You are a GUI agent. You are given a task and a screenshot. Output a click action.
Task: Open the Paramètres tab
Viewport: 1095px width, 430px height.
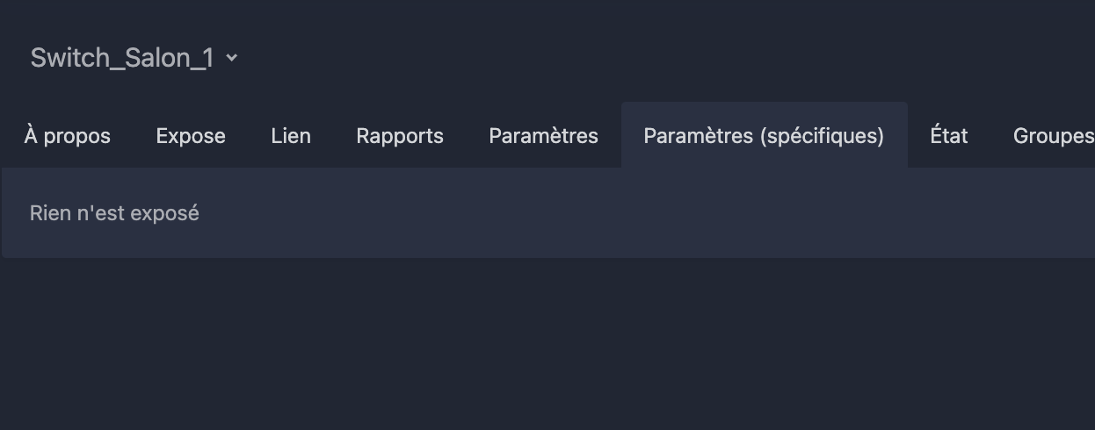point(543,136)
